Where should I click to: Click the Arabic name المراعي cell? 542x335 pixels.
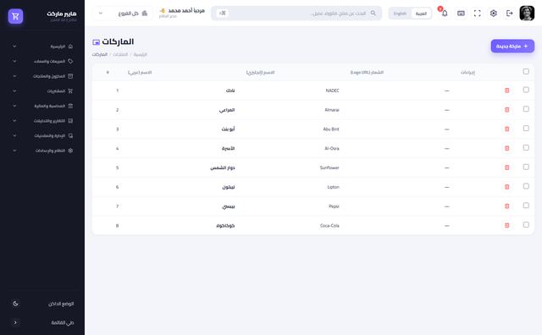click(x=227, y=110)
